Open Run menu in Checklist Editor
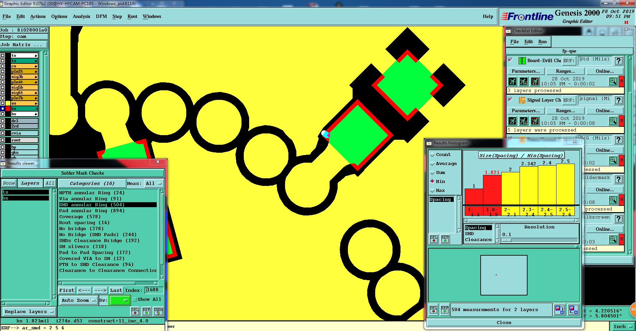 543,41
